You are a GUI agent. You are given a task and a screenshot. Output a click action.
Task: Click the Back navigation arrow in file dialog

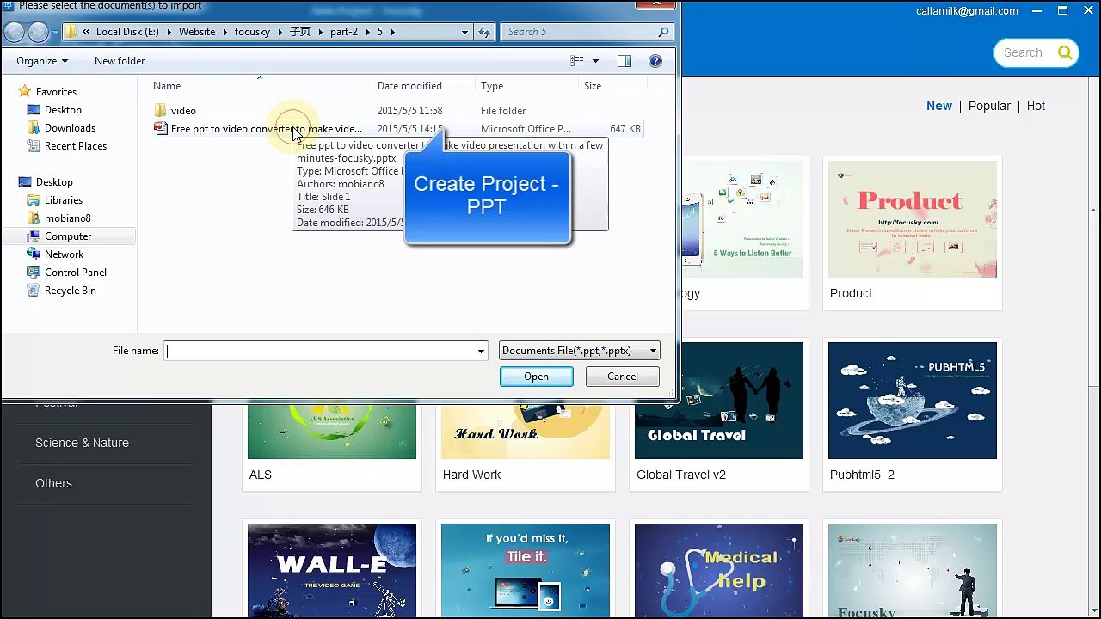[x=14, y=32]
